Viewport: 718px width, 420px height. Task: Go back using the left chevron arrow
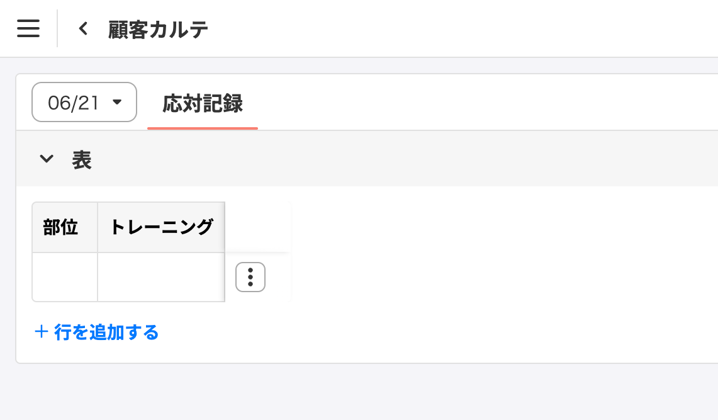(83, 28)
